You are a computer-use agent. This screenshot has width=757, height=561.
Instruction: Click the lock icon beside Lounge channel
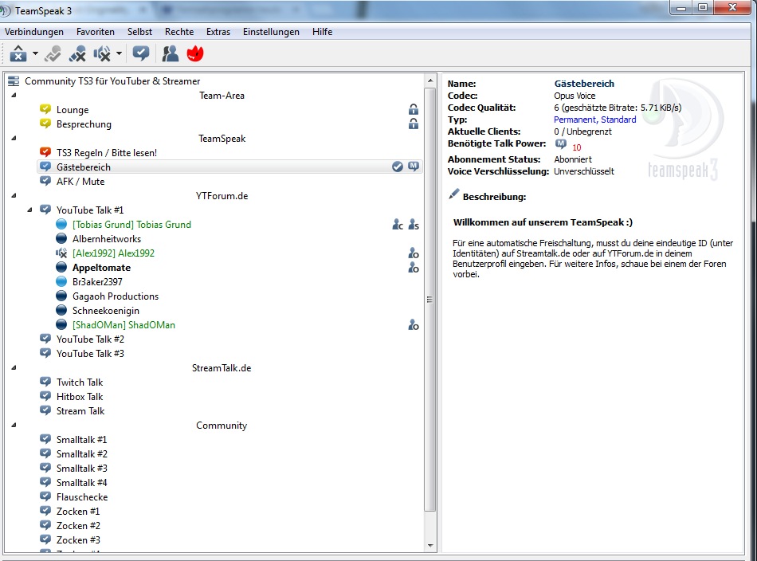pos(414,110)
